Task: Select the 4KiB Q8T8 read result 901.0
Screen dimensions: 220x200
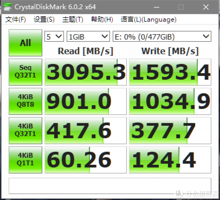Action: click(85, 101)
